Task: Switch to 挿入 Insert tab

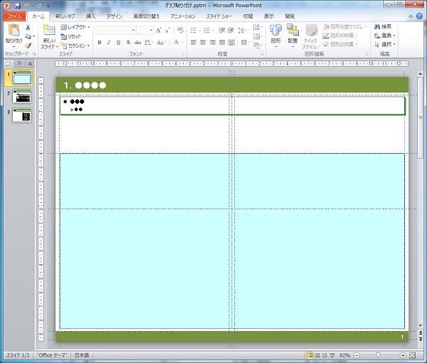Action: pyautogui.click(x=90, y=16)
